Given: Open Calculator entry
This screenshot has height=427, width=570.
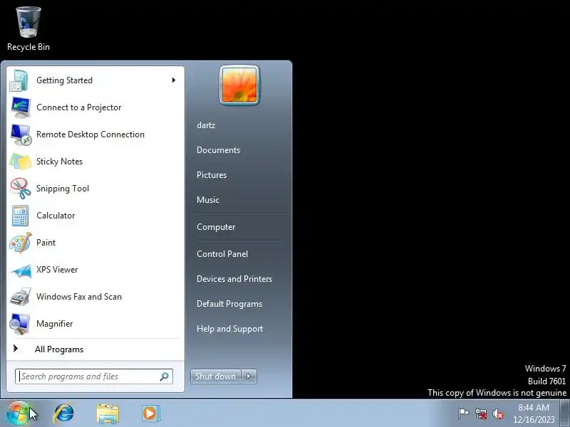Looking at the screenshot, I should (x=95, y=216).
